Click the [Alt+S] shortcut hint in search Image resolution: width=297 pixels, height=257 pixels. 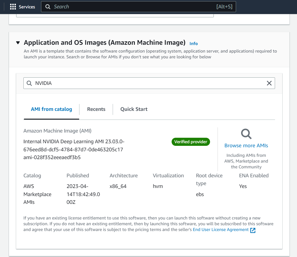(x=224, y=7)
